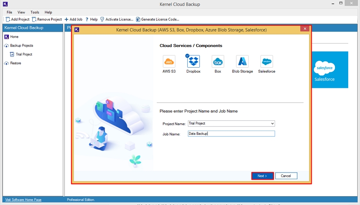Screen dimensions: 360x205
Task: Select Restore in the sidebar
Action: (x=13, y=63)
